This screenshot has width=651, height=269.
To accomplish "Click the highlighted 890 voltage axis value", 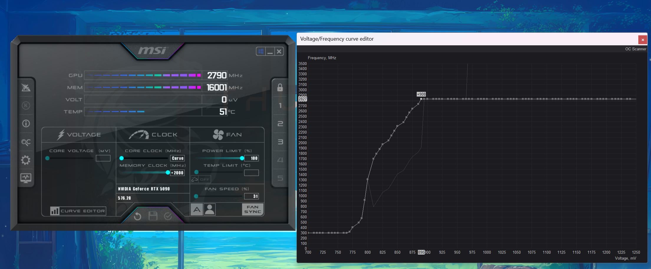I will [421, 253].
